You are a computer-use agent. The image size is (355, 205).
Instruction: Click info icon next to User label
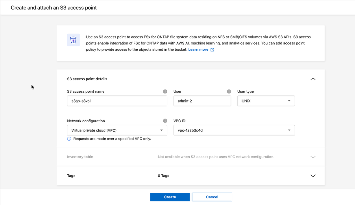click(229, 92)
